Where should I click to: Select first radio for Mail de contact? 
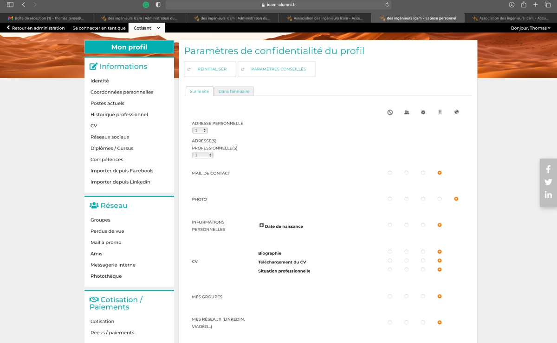tap(390, 173)
